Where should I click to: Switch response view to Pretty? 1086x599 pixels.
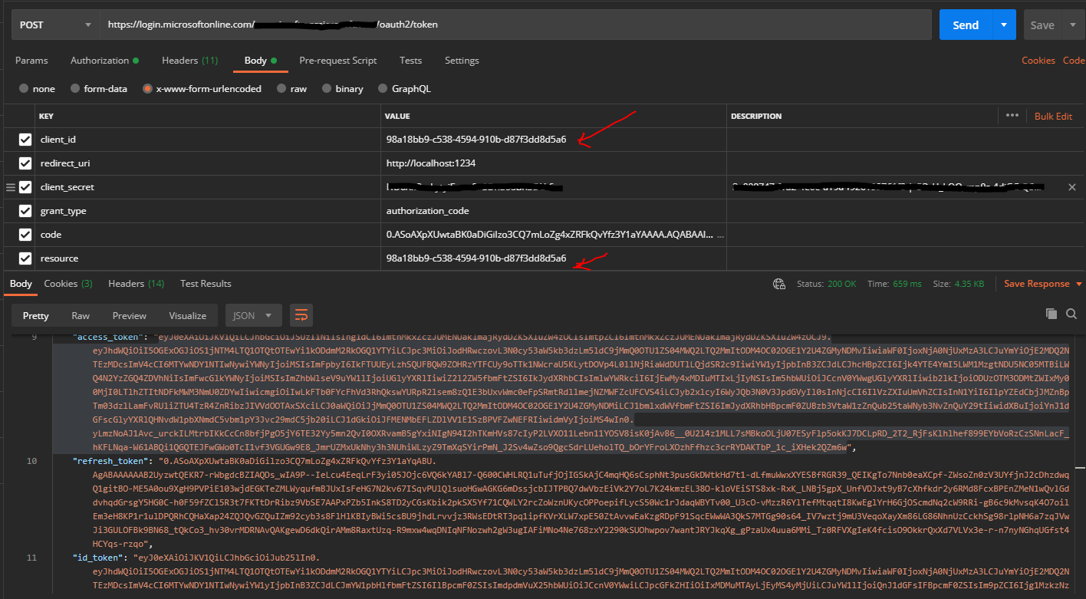pos(35,315)
